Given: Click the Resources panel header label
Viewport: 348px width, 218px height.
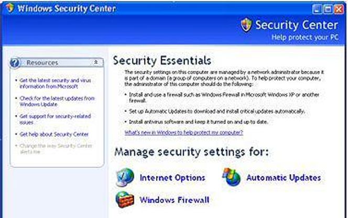Looking at the screenshot, I should click(x=42, y=63).
